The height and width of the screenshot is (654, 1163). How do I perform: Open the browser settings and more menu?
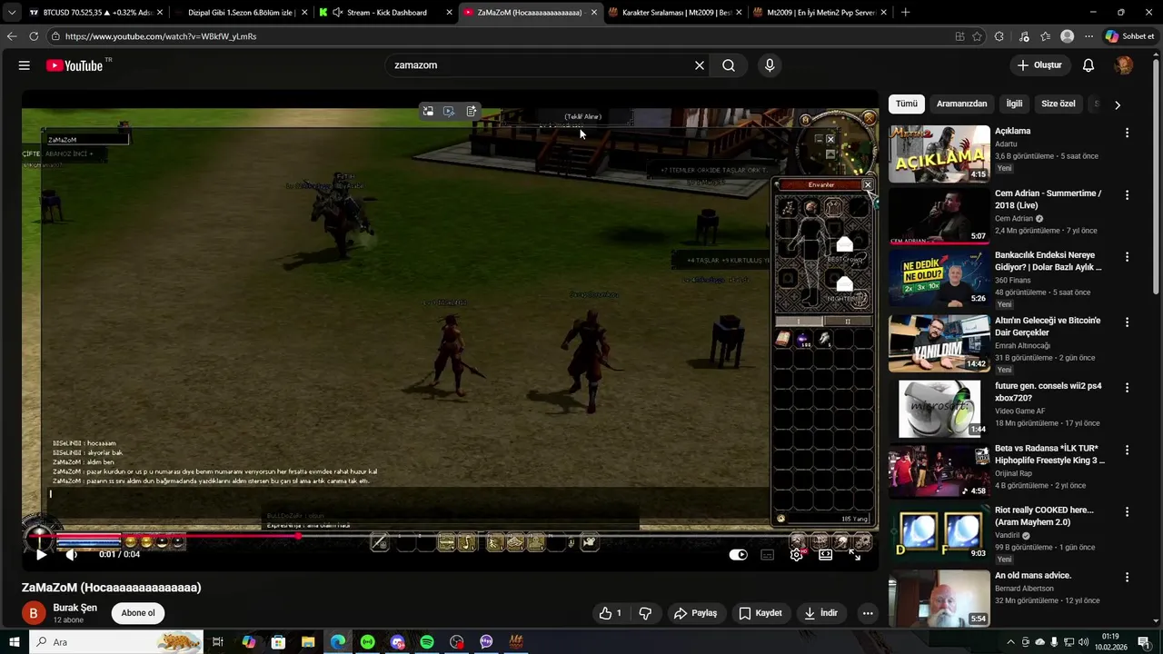(x=1088, y=36)
